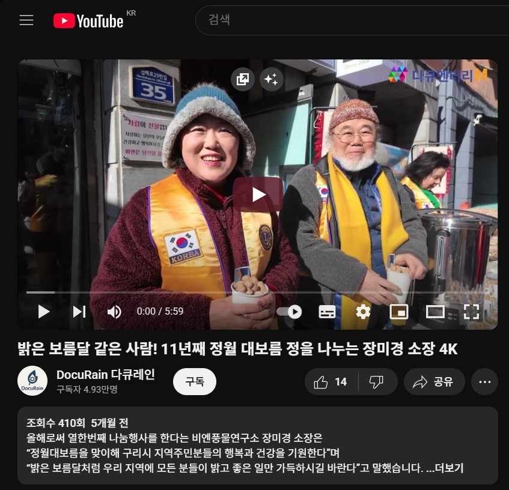Open the player settings gear
This screenshot has width=509, height=490.
point(363,312)
